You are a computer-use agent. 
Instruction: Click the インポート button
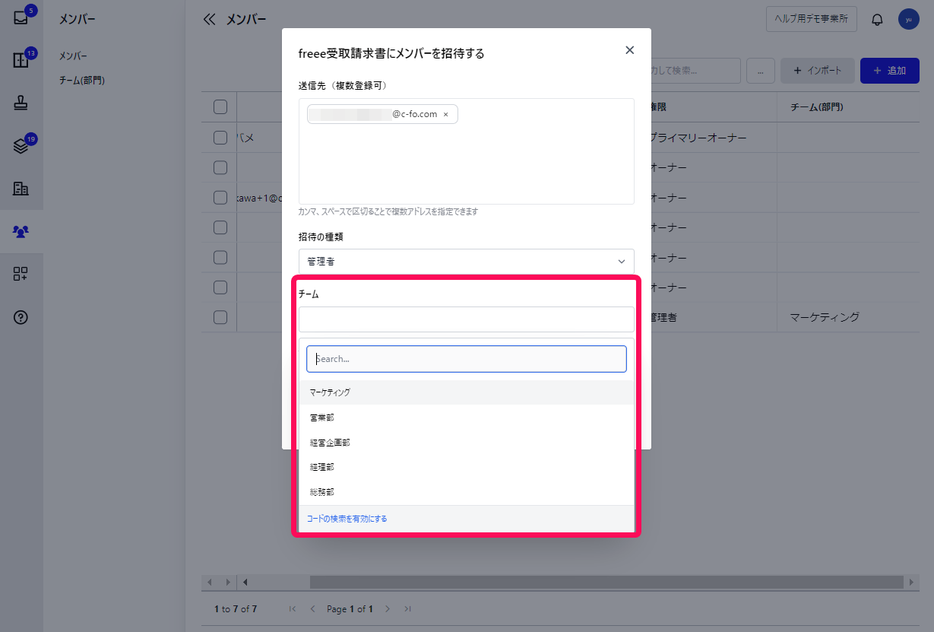818,71
